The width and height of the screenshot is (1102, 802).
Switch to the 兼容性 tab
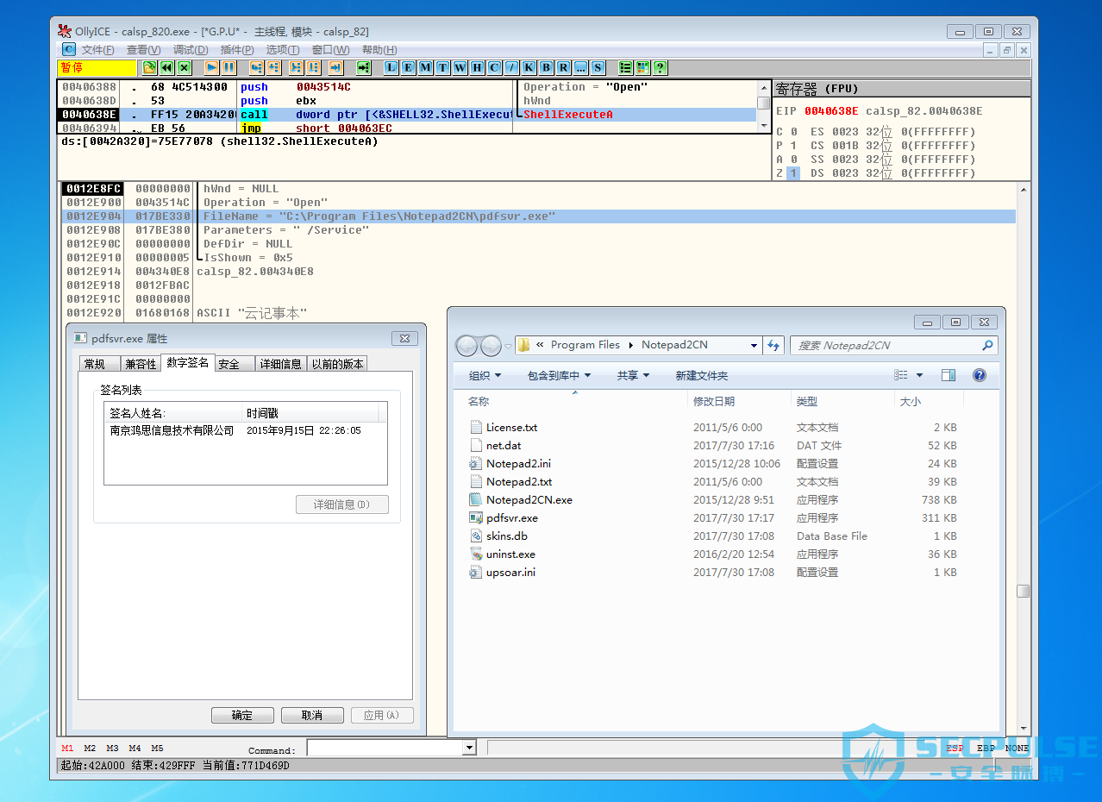tap(141, 364)
